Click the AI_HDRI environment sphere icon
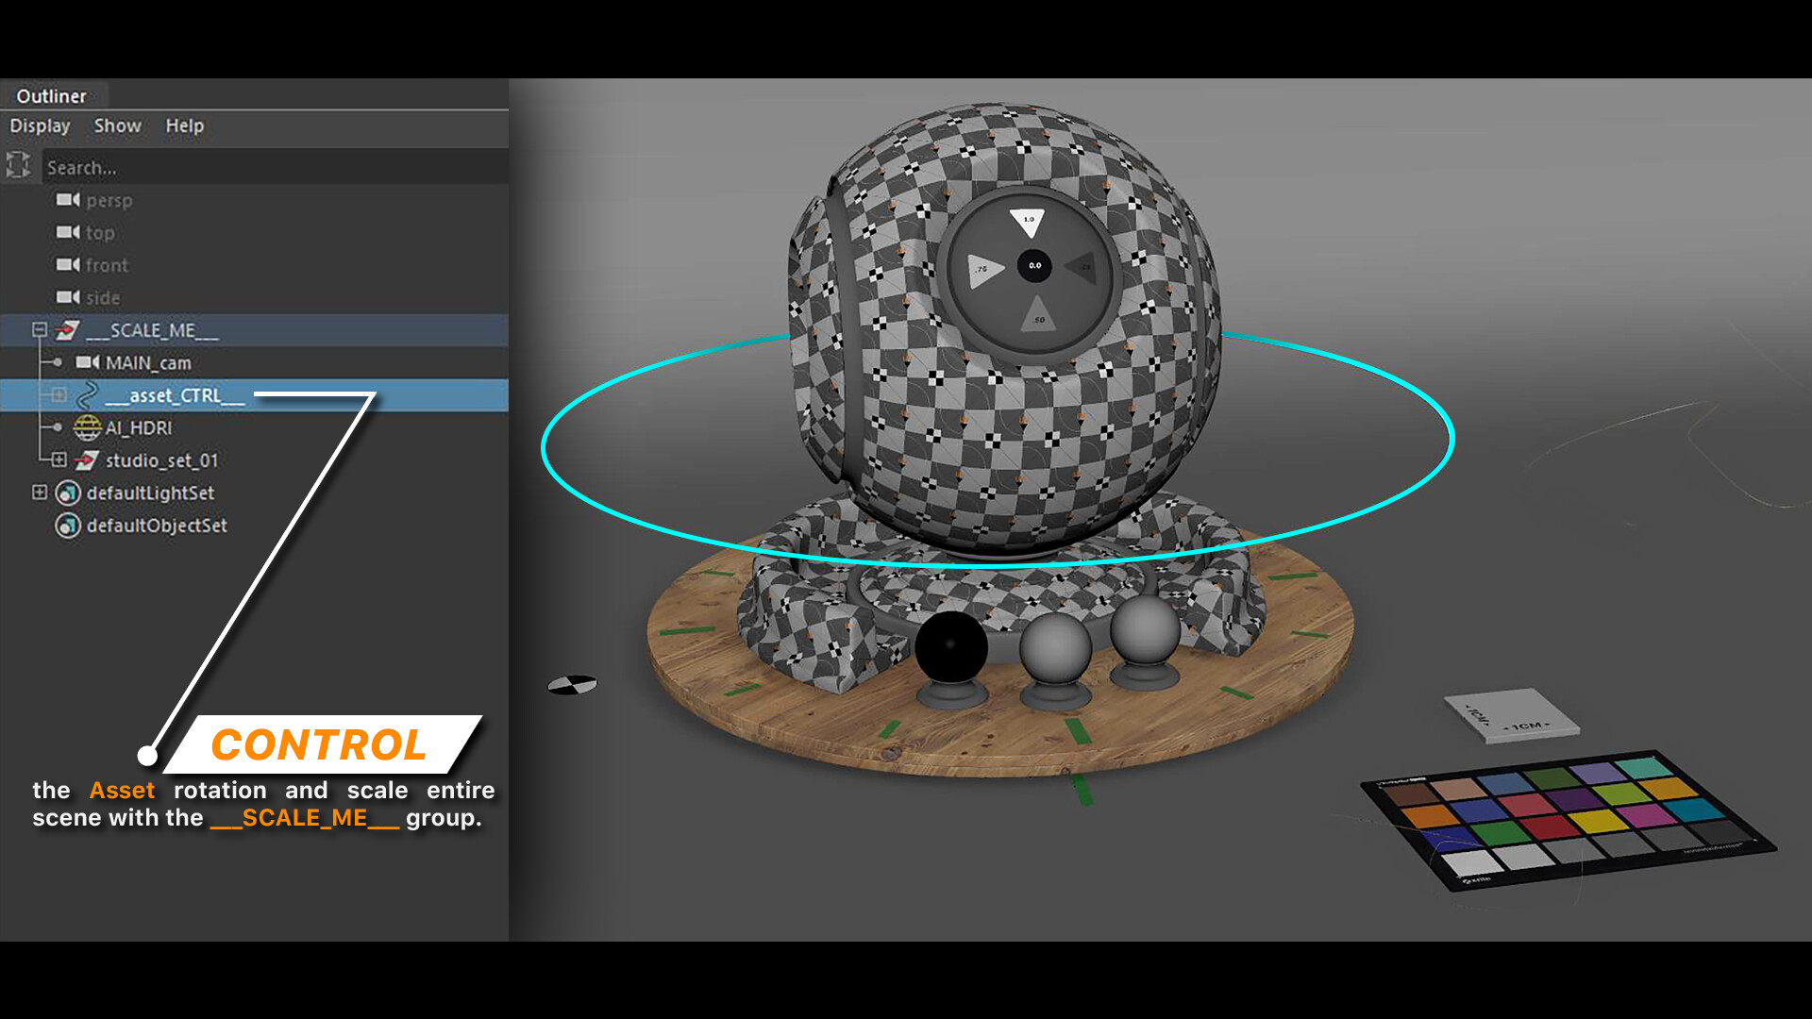This screenshot has width=1812, height=1019. (x=89, y=427)
